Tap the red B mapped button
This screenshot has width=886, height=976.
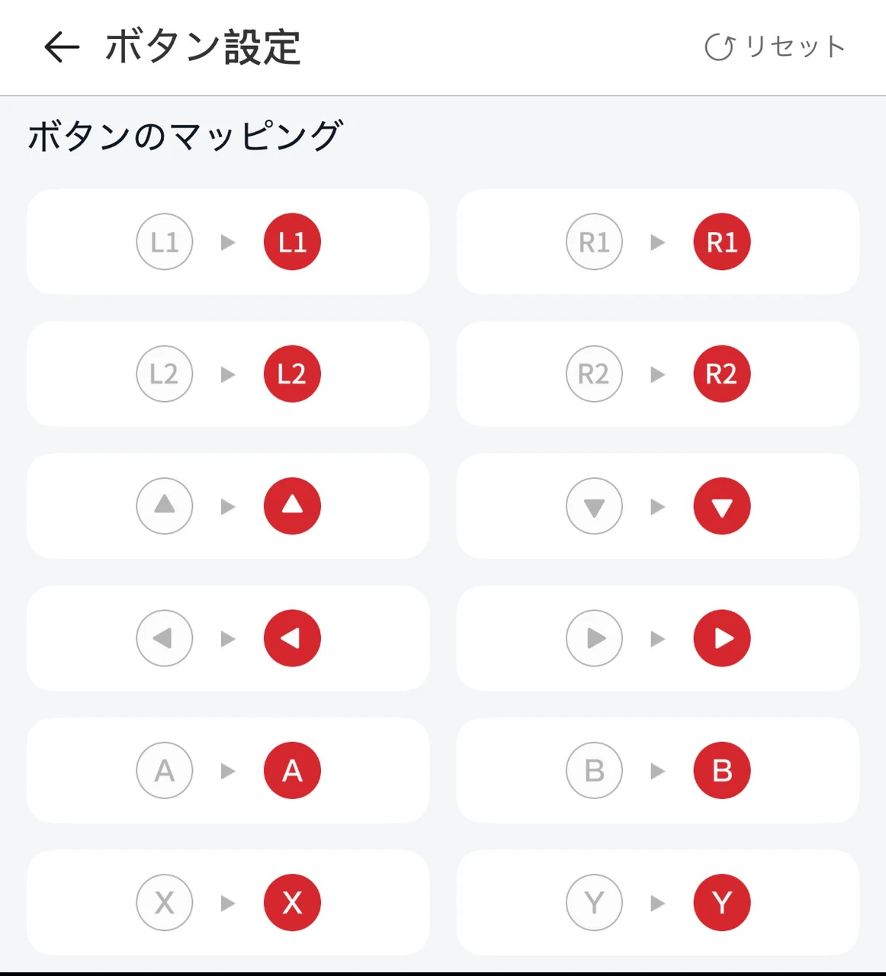click(721, 771)
